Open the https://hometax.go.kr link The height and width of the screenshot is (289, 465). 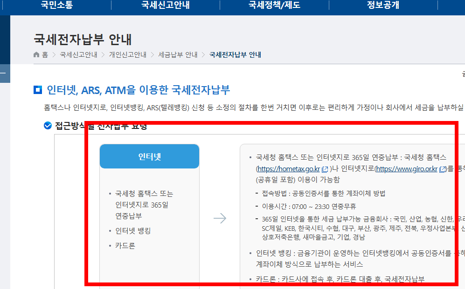coord(289,169)
